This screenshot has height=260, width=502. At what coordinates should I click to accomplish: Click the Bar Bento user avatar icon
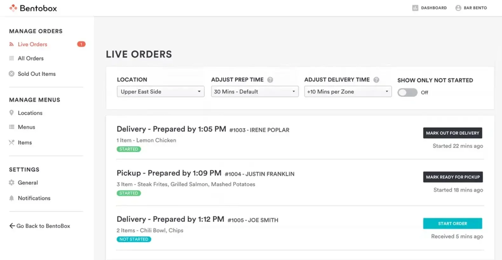pos(458,8)
